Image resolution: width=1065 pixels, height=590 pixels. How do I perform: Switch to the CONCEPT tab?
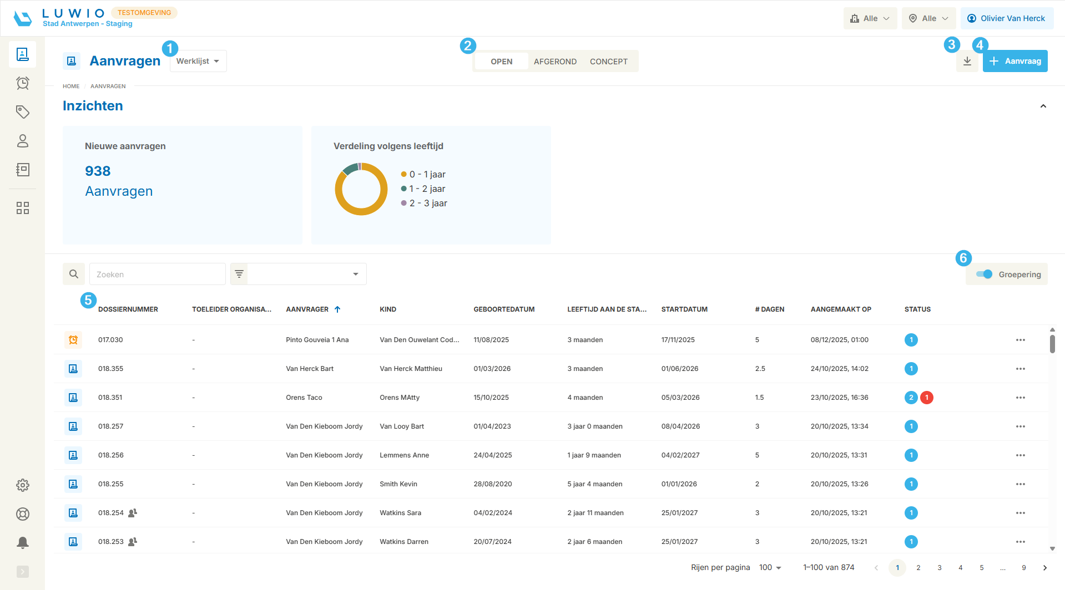608,62
